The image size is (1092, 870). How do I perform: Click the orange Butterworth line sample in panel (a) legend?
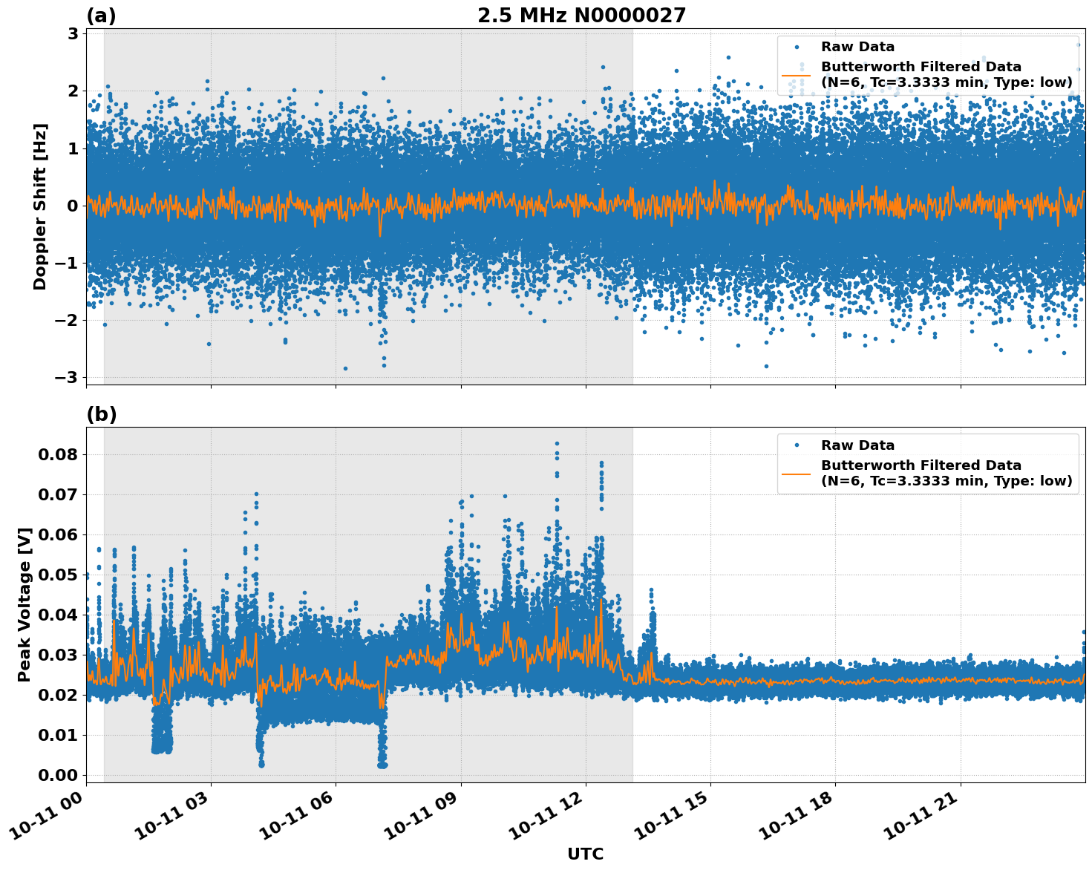(x=796, y=75)
